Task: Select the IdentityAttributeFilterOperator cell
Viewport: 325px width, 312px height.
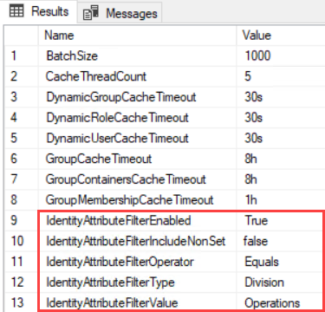Action: pos(137,262)
